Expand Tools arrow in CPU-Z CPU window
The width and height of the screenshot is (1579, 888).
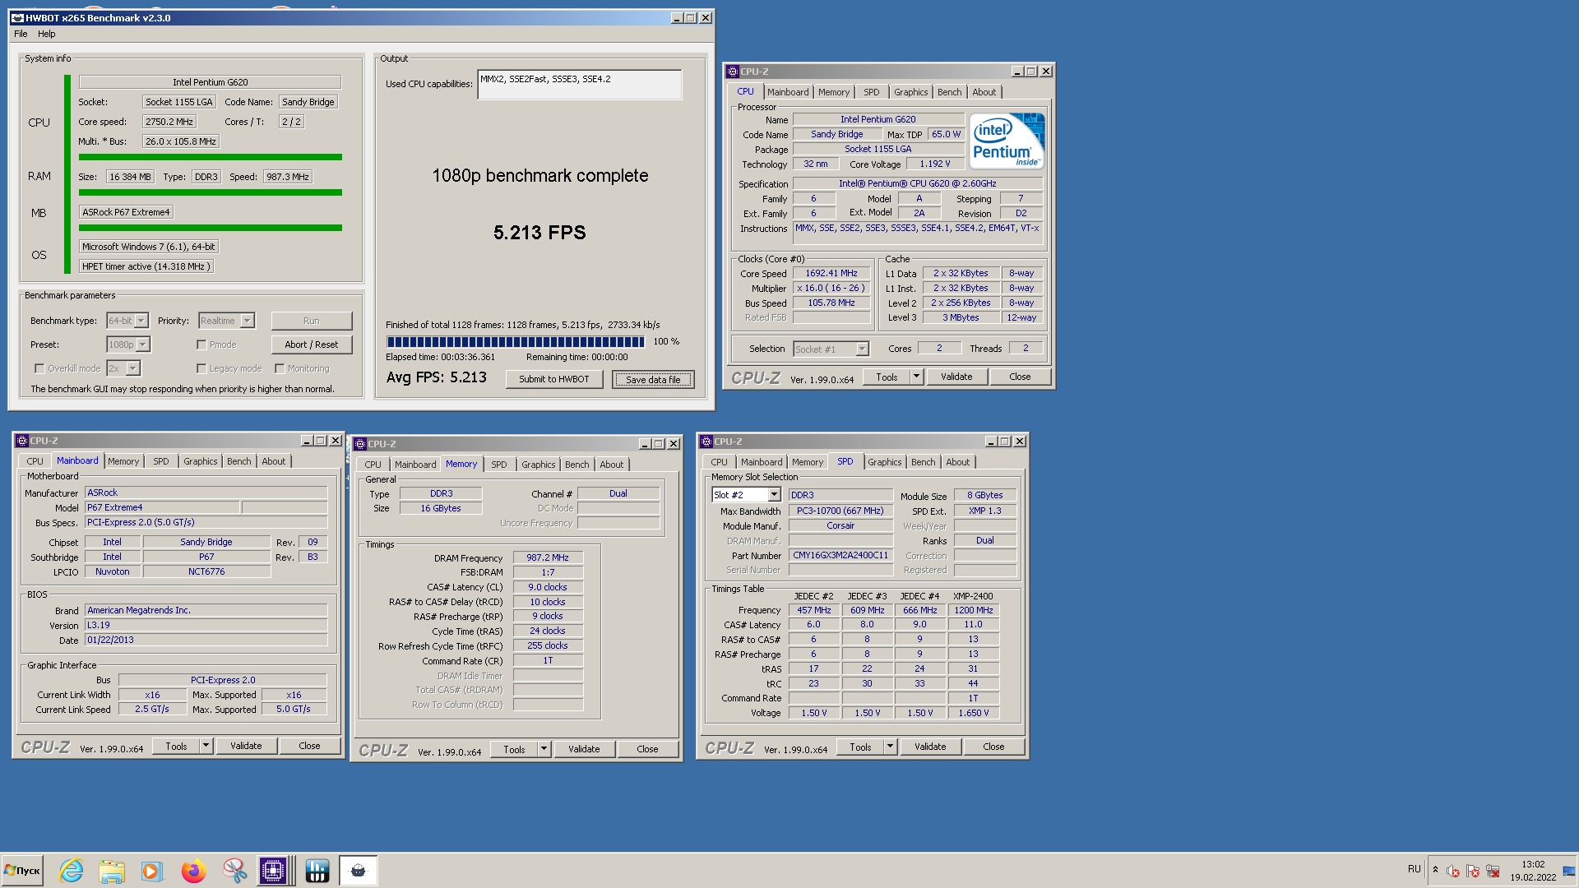click(x=916, y=377)
